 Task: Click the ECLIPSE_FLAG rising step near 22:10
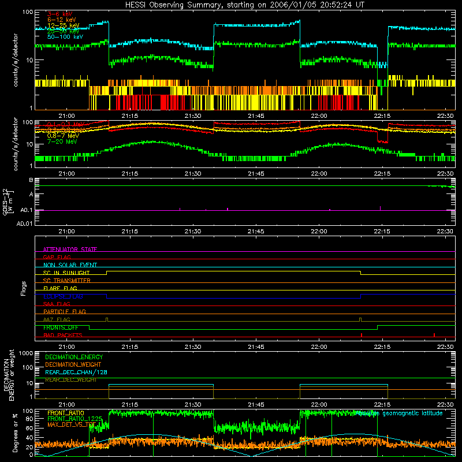(x=360, y=296)
